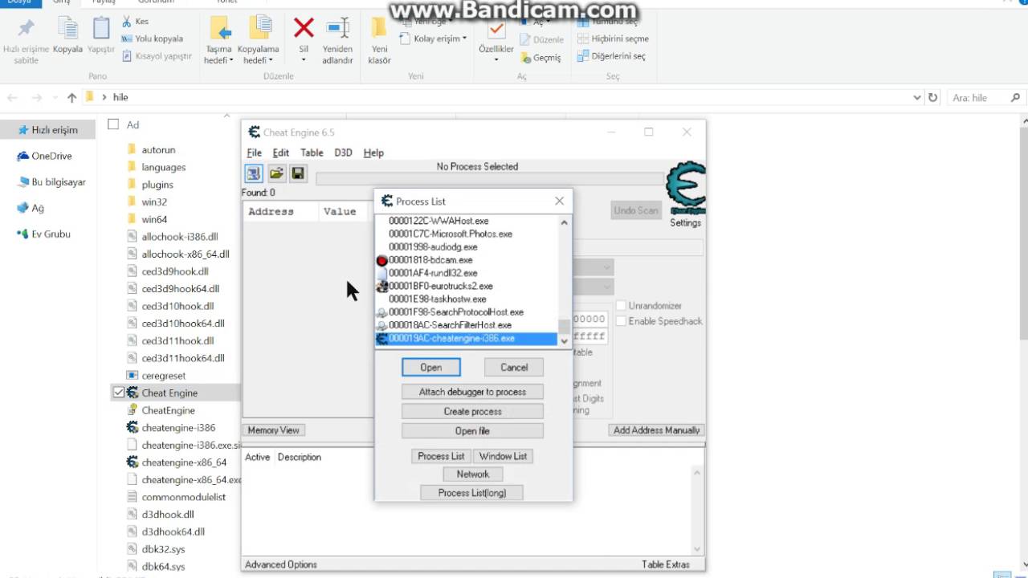Click the Cancel button in Process List
The height and width of the screenshot is (578, 1028).
tap(514, 368)
